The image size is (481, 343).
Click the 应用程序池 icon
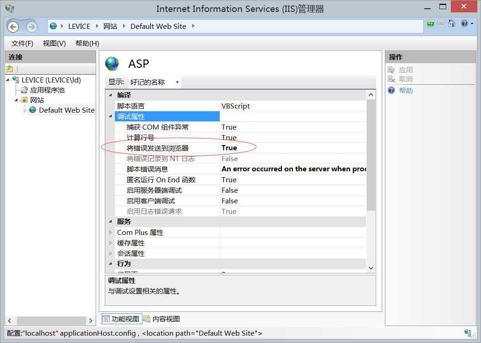click(24, 90)
